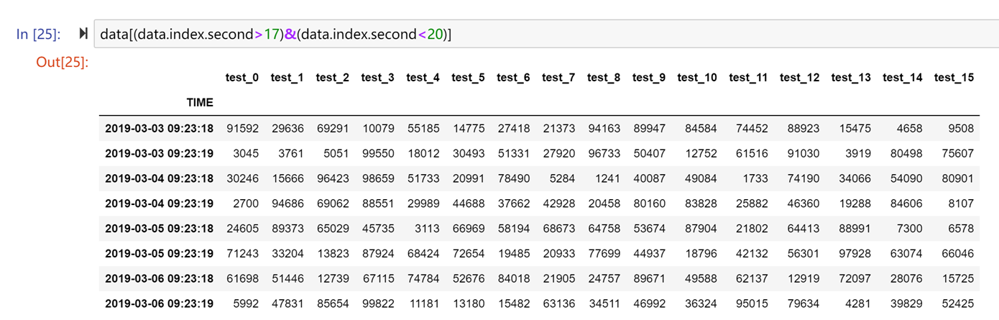This screenshot has height=320, width=999.
Task: Select row label 2019-03-05 09:23:18
Action: (160, 229)
